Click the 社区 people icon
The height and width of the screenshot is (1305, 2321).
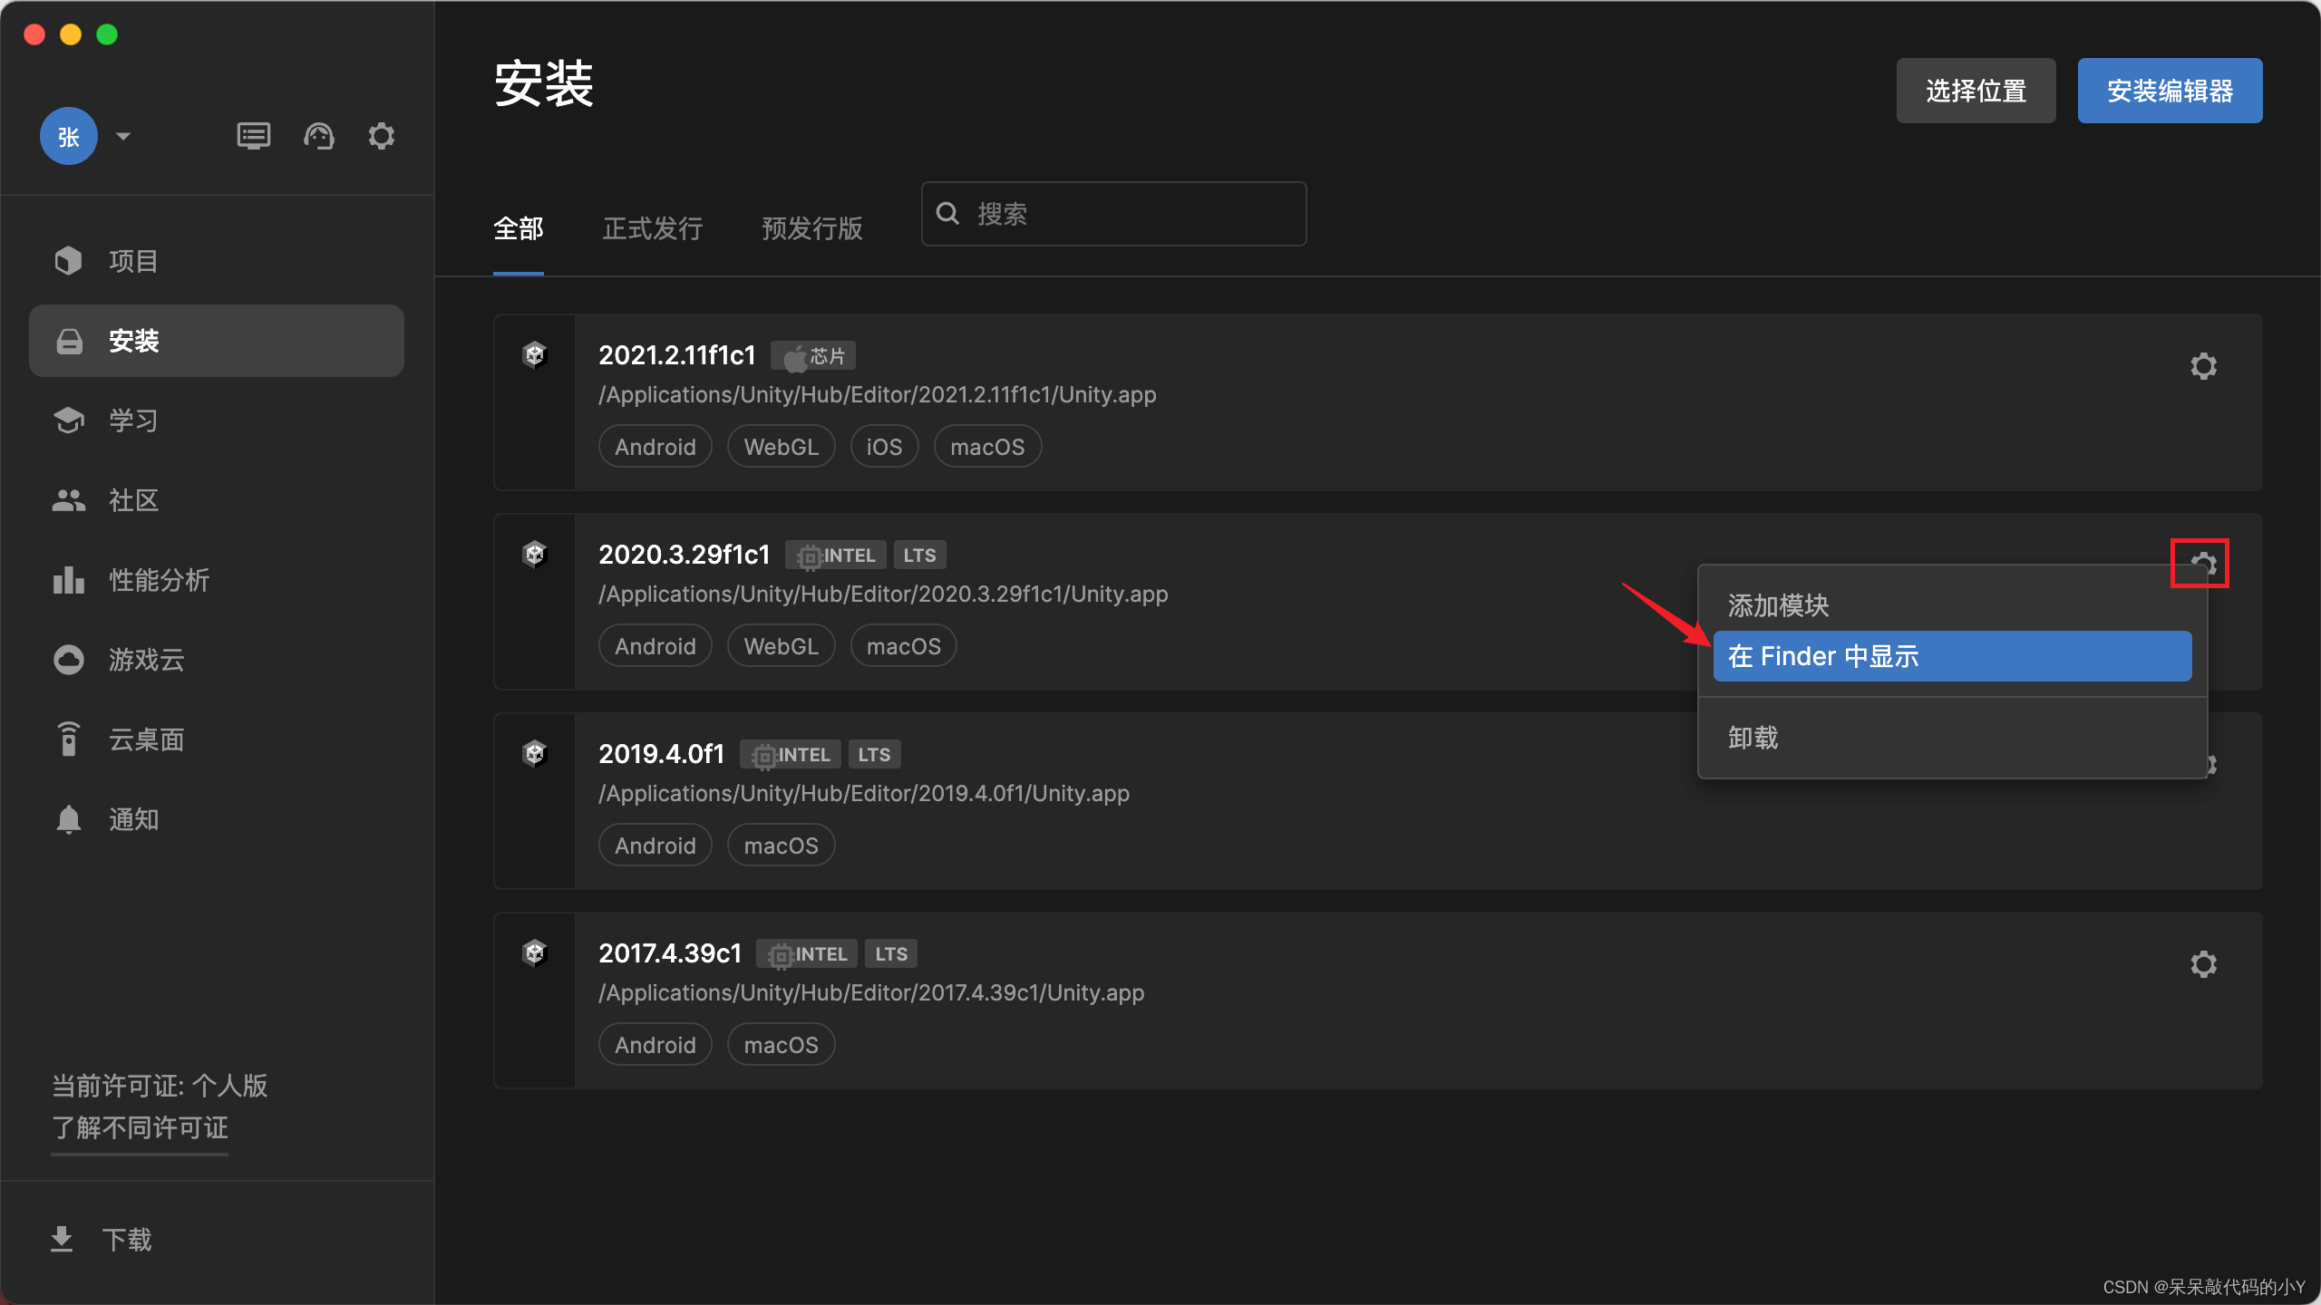pyautogui.click(x=69, y=500)
